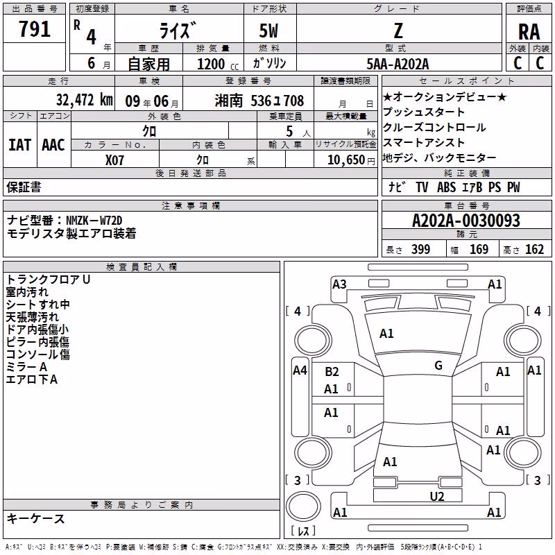555x555 pixels.
Task: Click the ★オークションデビュー★ sales point
Action: (445, 96)
